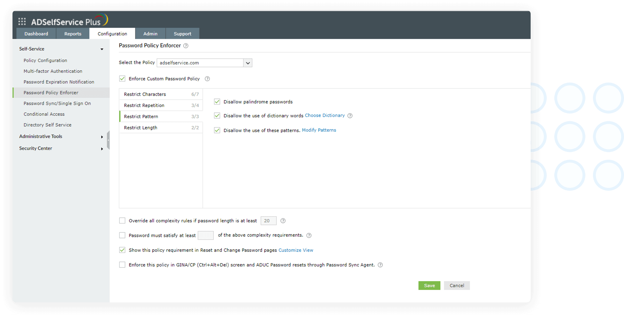Viewport: 624px width, 317px height.
Task: Click the ADSelfService Plus logo
Action: (69, 21)
